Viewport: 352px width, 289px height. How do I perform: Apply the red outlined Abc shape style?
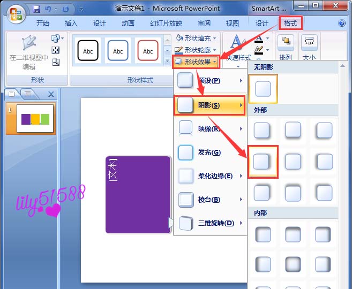(148, 51)
